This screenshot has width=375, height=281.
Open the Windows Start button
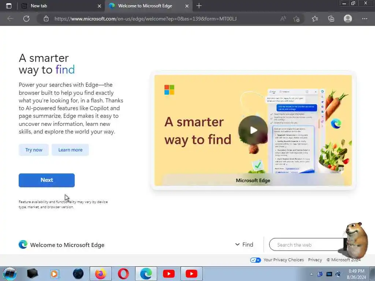pos(10,274)
